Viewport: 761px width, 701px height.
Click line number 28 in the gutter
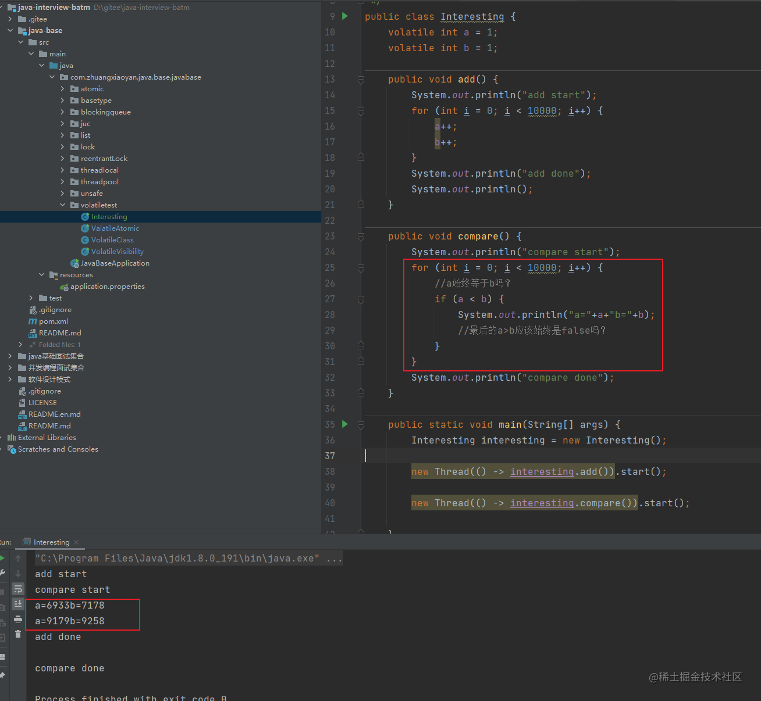coord(330,314)
